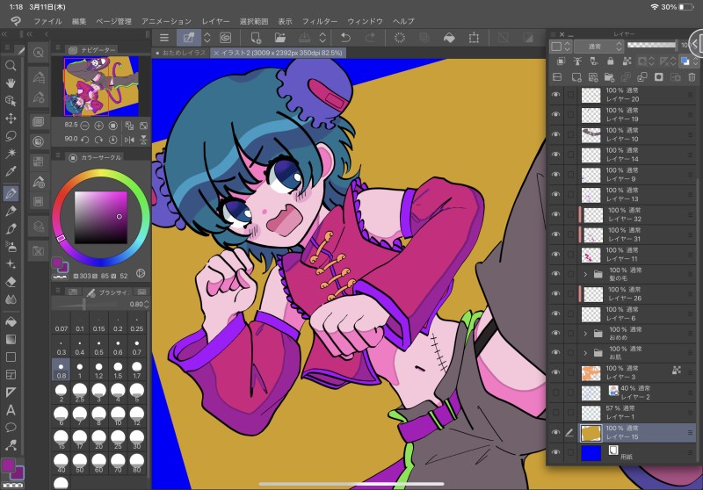Click the Redo arrow in the command bar
Image resolution: width=703 pixels, height=490 pixels.
(x=370, y=38)
